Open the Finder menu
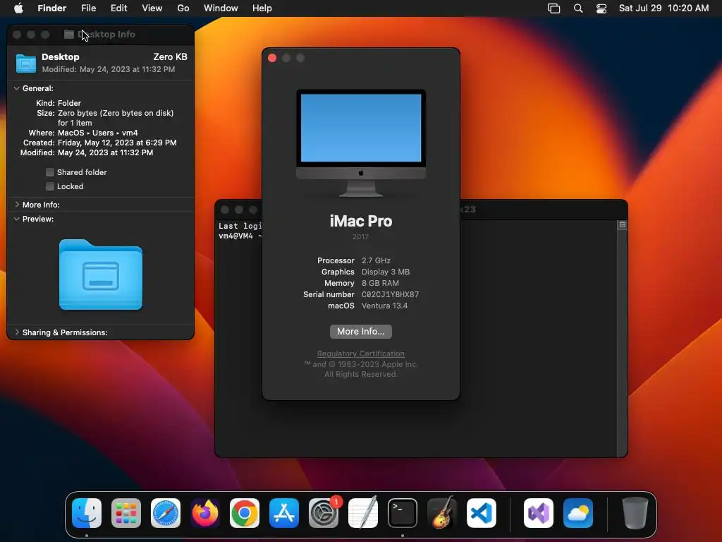Screen dimensions: 722x542 [x=51, y=8]
